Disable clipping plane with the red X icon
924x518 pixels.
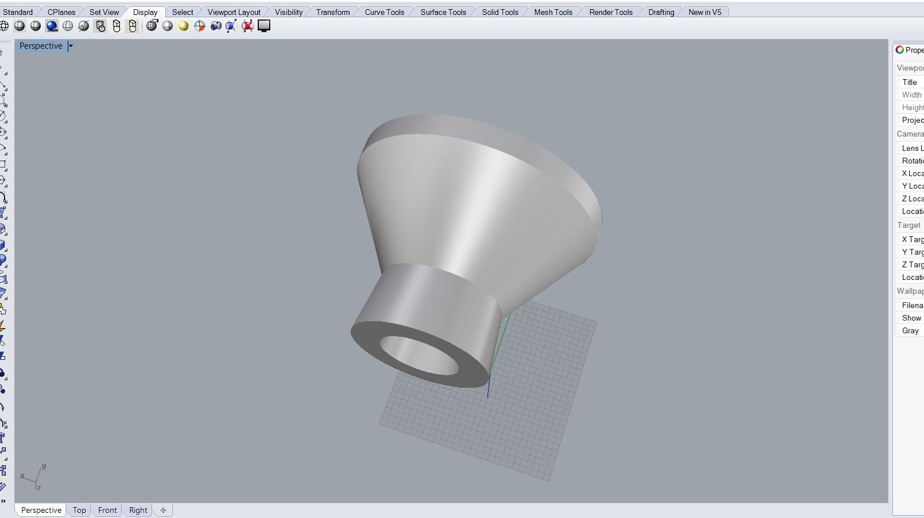(x=247, y=26)
